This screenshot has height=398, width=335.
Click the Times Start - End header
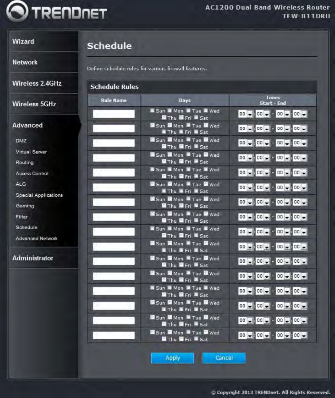[x=273, y=100]
